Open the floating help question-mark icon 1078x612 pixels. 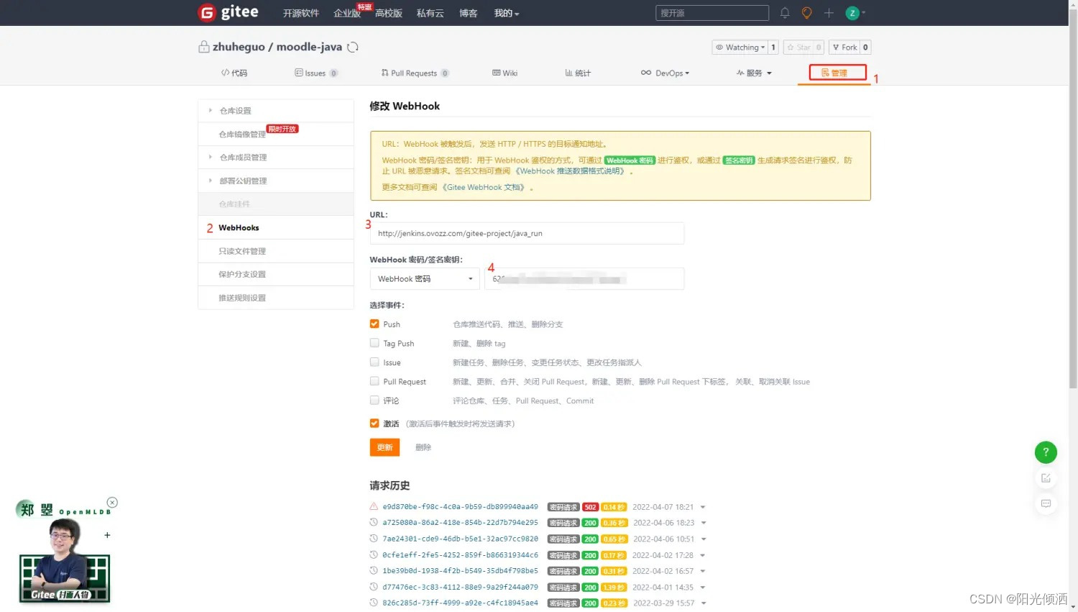click(1046, 452)
